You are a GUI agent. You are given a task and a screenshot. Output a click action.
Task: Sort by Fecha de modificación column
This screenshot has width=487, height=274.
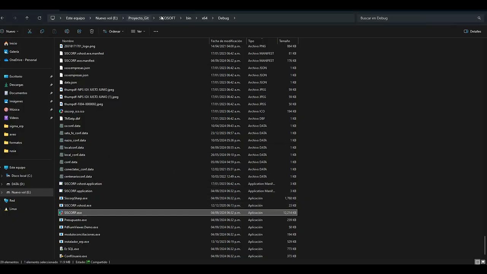click(226, 41)
